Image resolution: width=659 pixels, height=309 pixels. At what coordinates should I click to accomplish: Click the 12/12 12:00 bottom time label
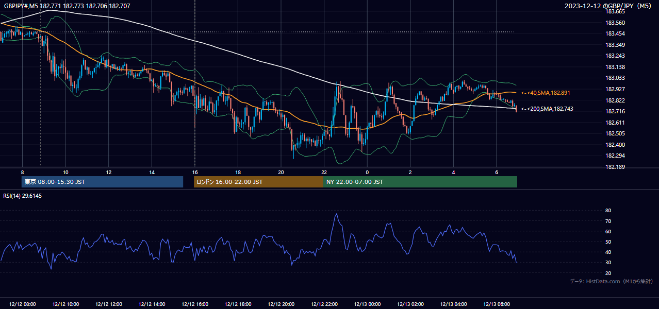point(109,304)
